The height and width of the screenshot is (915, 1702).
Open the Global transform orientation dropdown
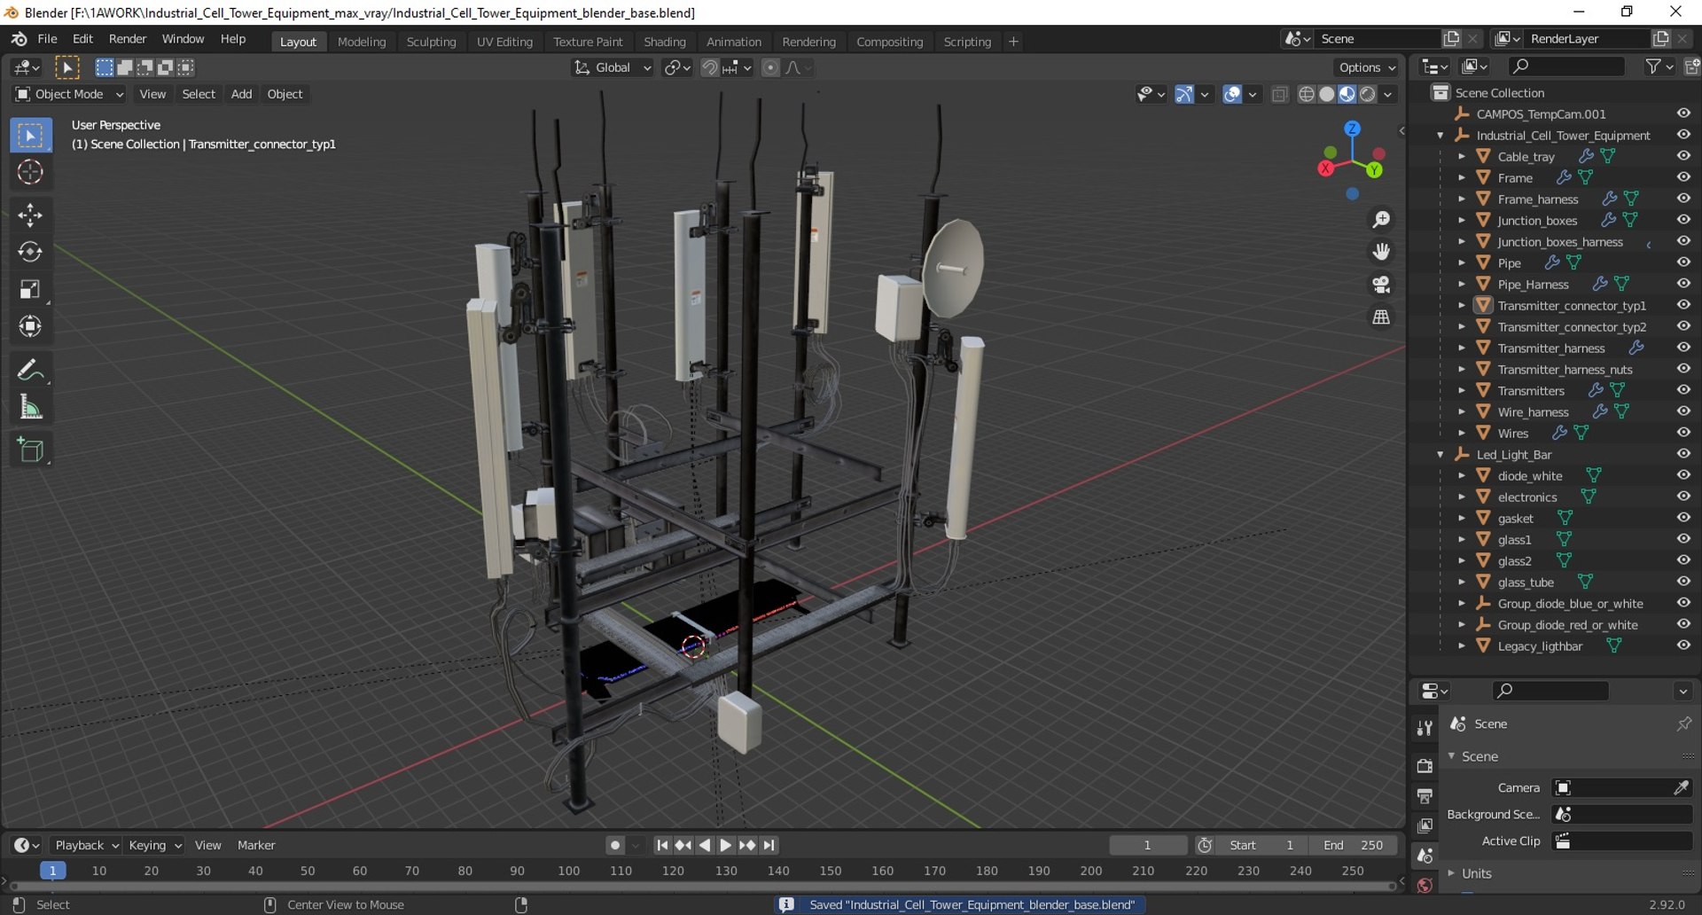point(613,67)
